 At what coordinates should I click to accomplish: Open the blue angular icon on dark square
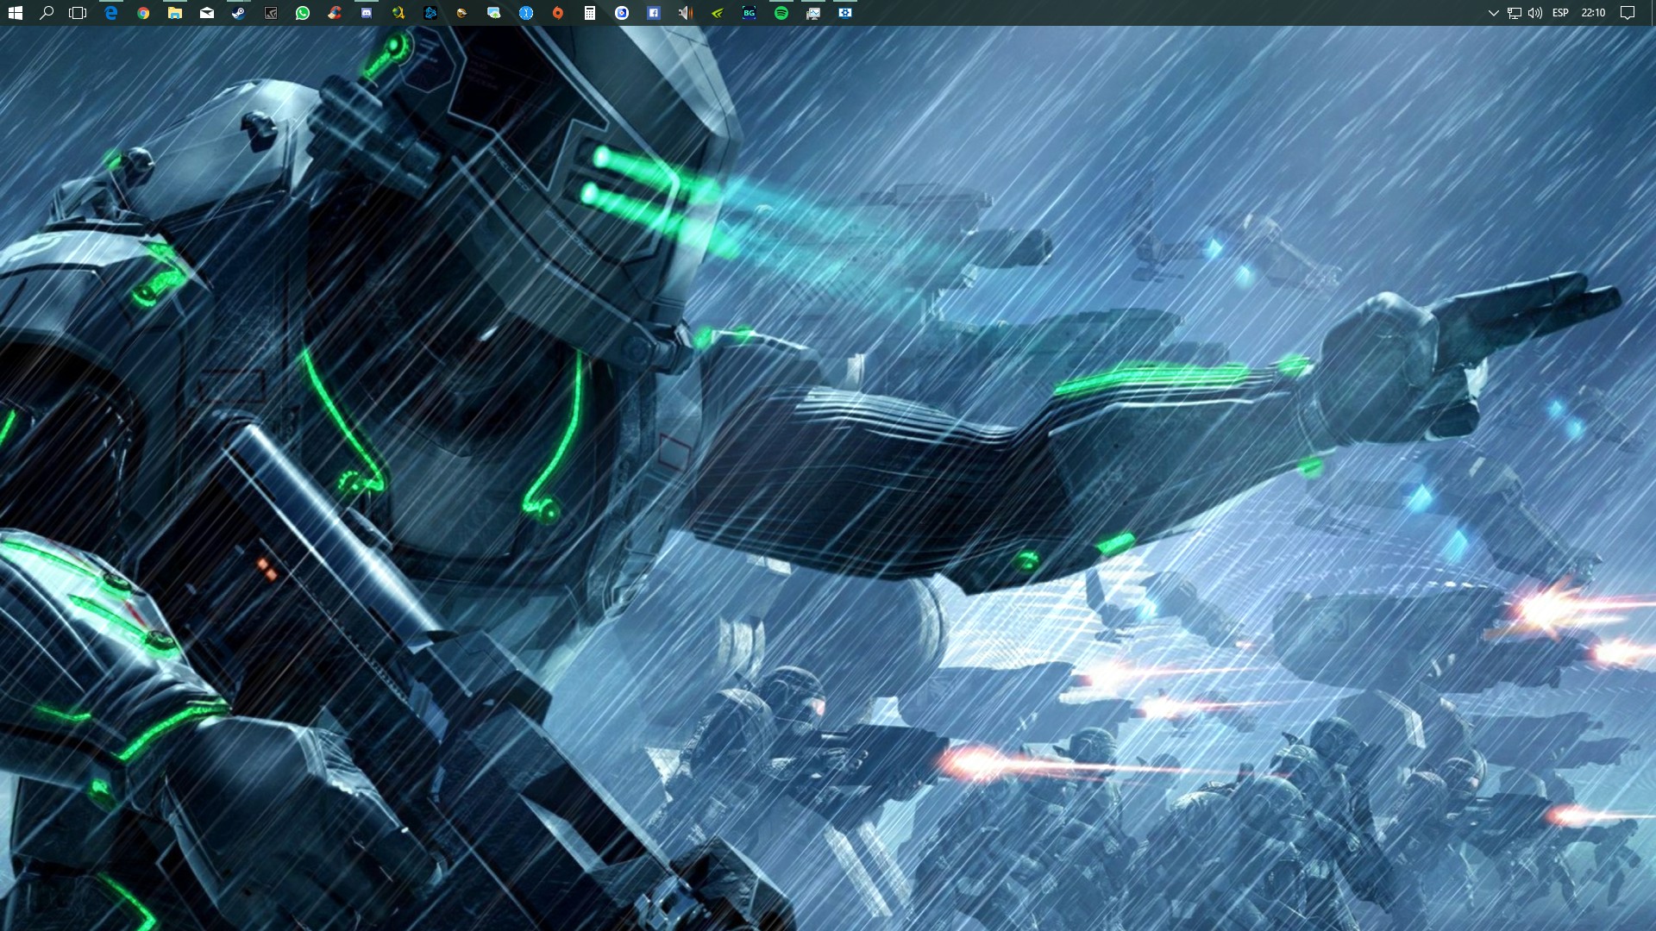430,13
